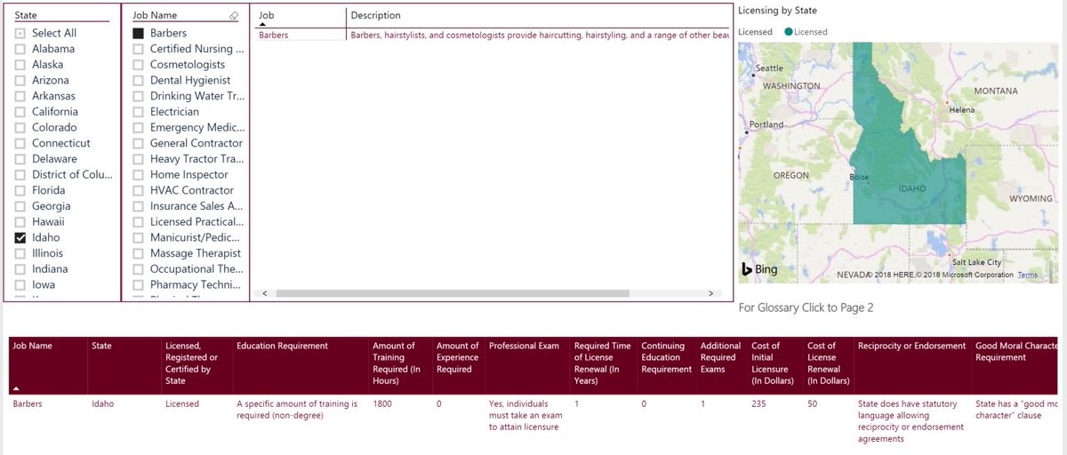Image resolution: width=1067 pixels, height=455 pixels.
Task: Sort by the State column header in bottom table
Action: coord(101,346)
